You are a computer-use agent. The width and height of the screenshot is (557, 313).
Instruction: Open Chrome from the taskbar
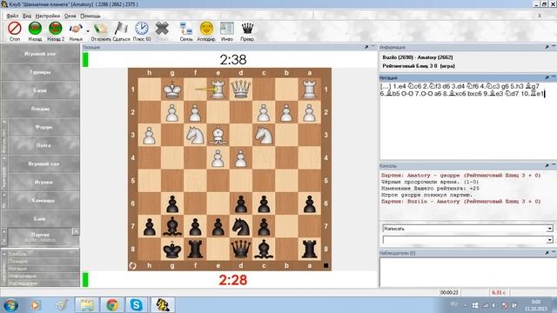[x=112, y=305]
